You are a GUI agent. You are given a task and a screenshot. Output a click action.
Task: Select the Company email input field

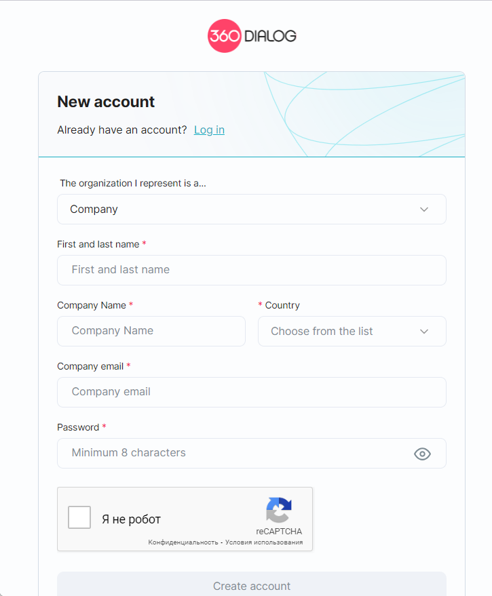251,392
